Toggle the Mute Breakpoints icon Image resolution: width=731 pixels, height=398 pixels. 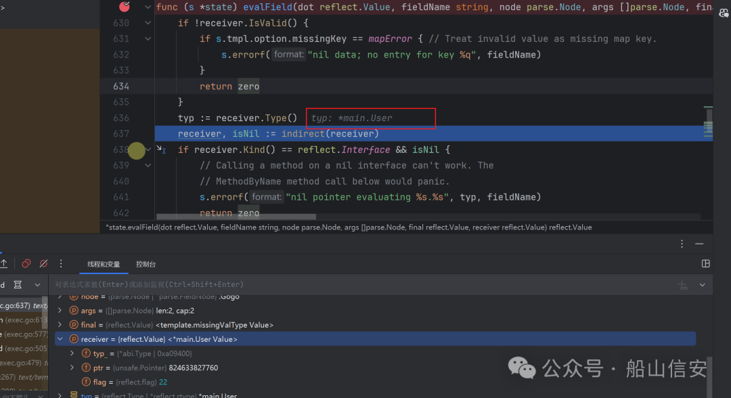[43, 264]
